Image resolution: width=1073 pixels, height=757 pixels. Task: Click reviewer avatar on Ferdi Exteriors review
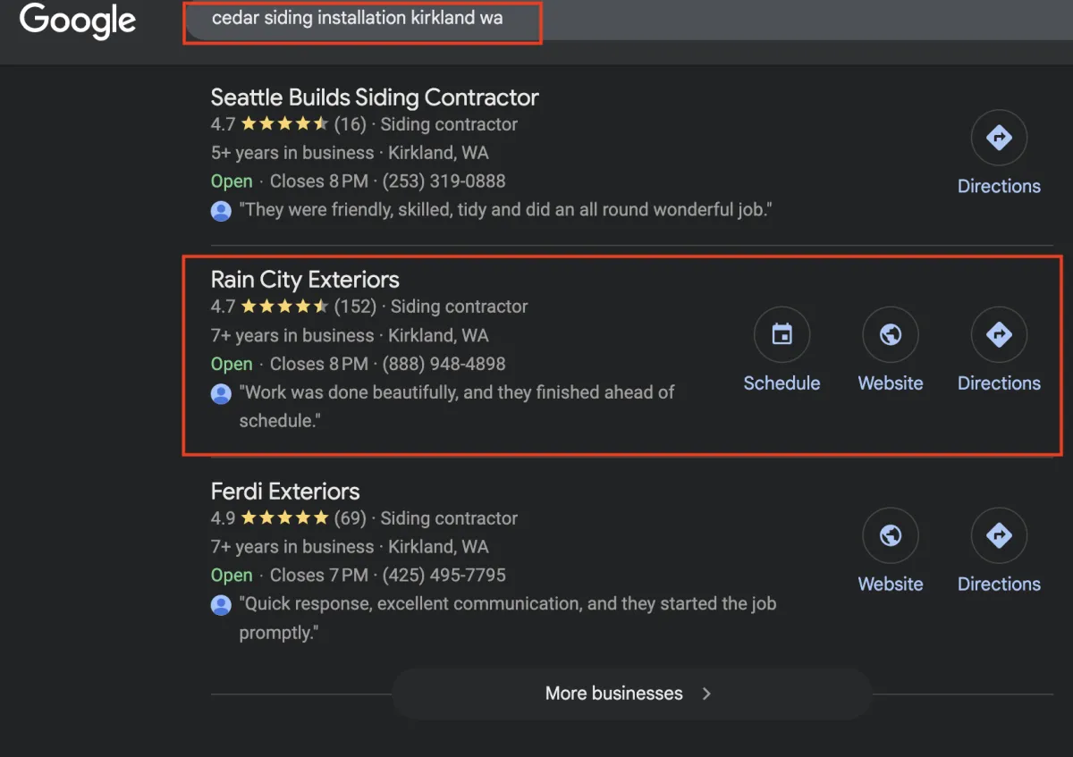221,605
